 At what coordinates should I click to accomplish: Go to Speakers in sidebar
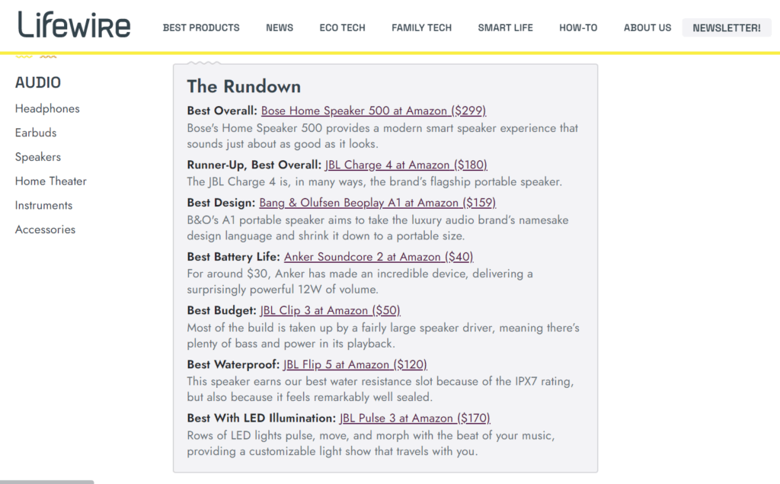38,157
